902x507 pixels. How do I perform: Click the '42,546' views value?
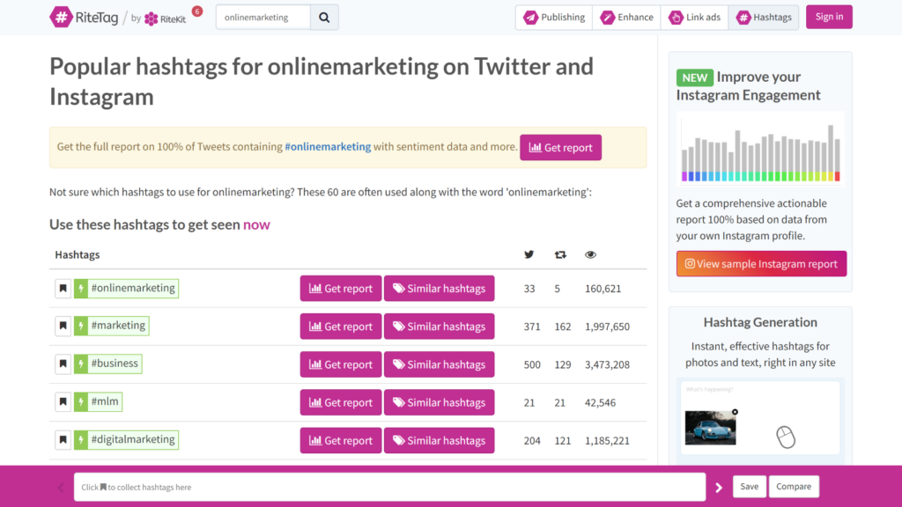click(x=600, y=402)
